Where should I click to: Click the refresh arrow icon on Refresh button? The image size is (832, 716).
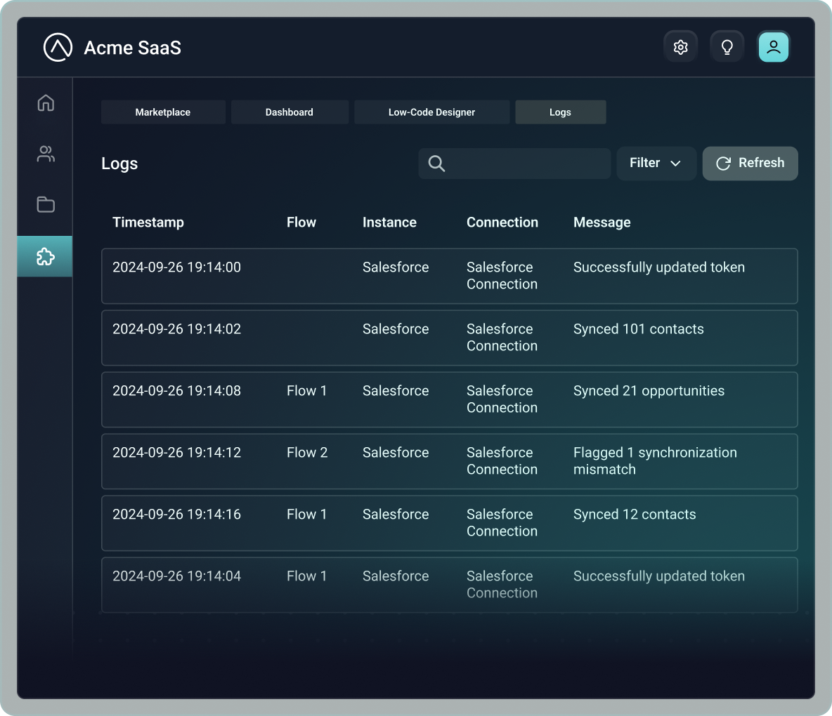tap(723, 163)
